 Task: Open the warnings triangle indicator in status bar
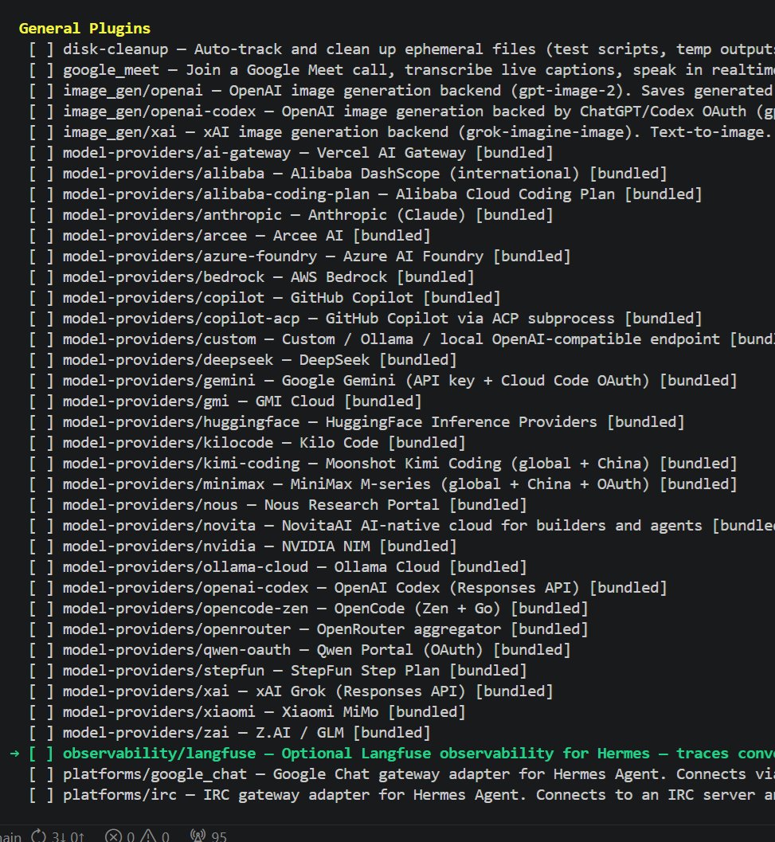click(155, 836)
